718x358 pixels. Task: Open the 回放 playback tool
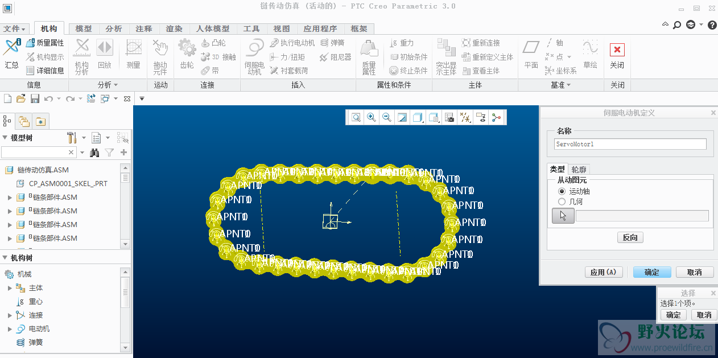pos(105,54)
